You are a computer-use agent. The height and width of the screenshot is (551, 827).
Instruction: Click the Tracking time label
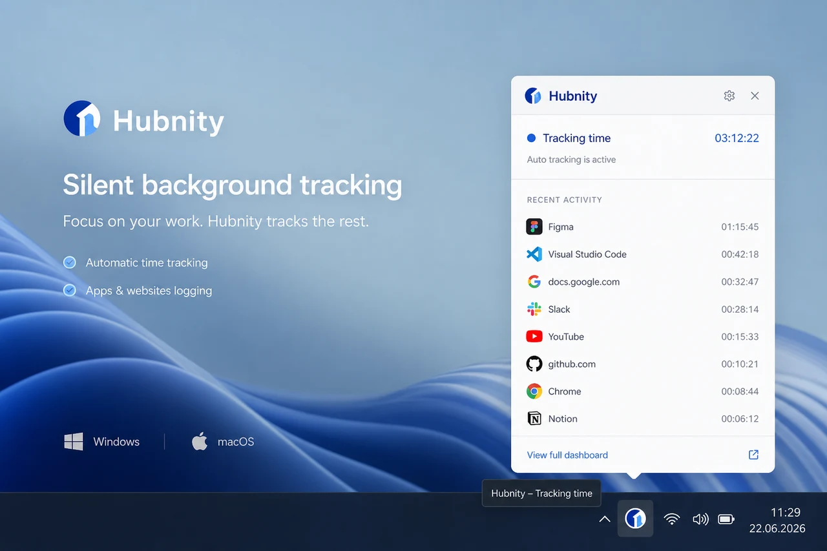coord(576,138)
